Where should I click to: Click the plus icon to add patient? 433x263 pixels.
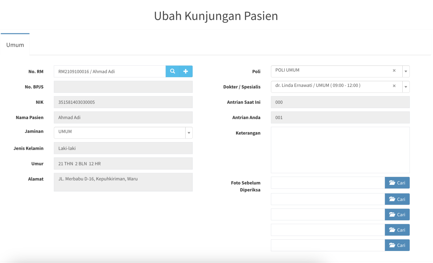point(186,72)
